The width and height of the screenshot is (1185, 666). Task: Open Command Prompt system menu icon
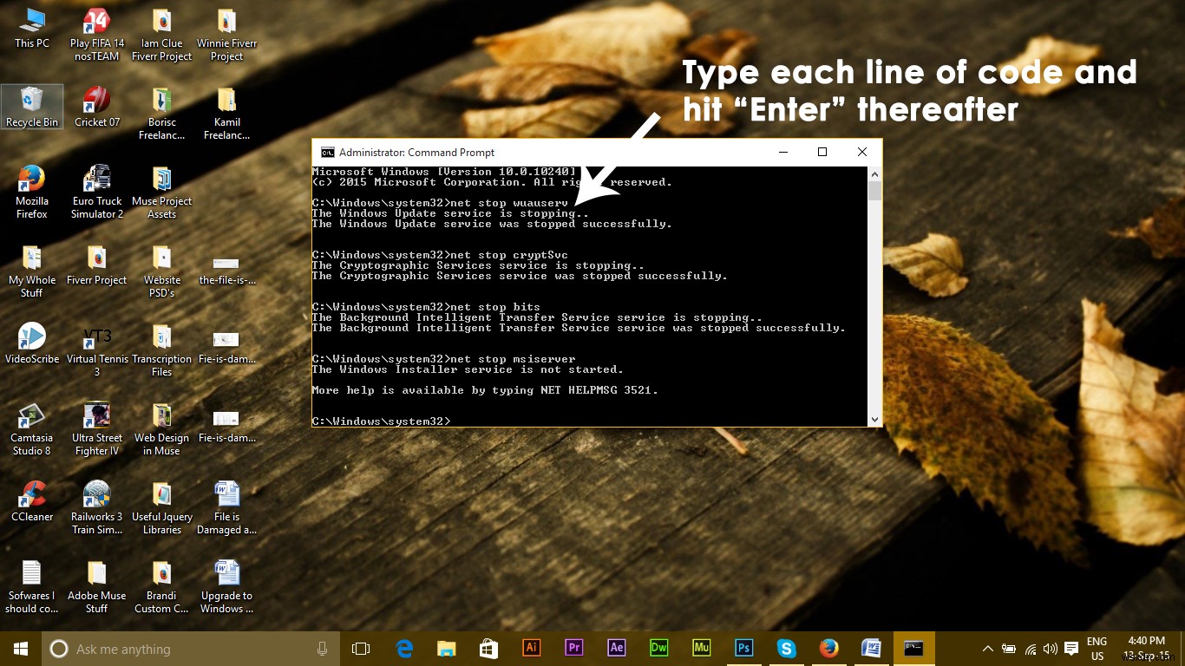[x=327, y=152]
